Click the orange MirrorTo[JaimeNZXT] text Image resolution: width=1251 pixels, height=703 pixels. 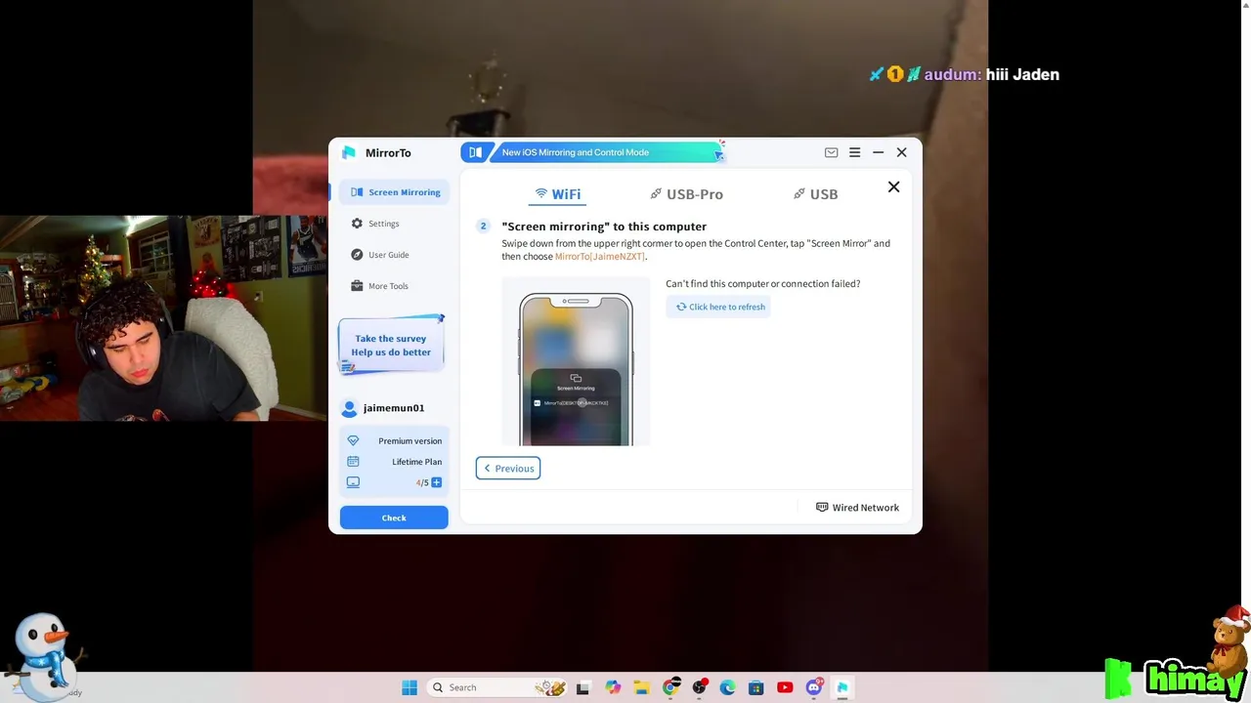point(600,257)
